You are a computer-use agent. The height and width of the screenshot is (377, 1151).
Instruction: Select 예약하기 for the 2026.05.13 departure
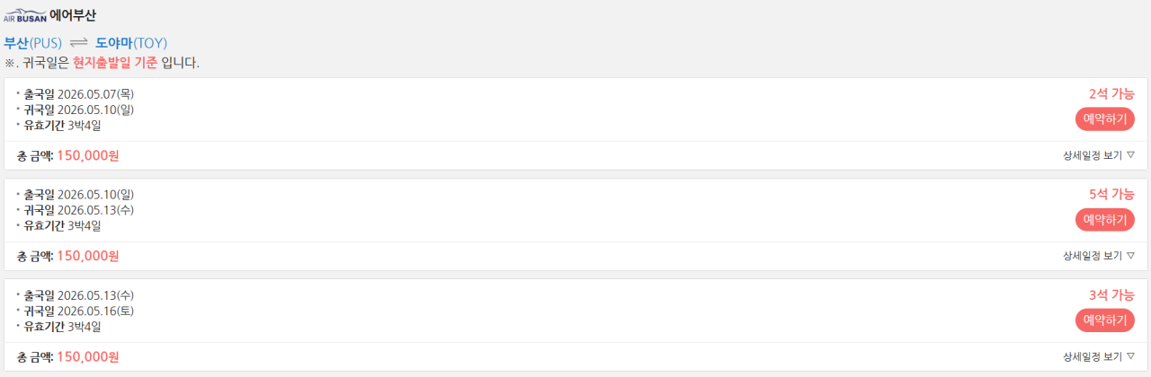click(x=1105, y=320)
